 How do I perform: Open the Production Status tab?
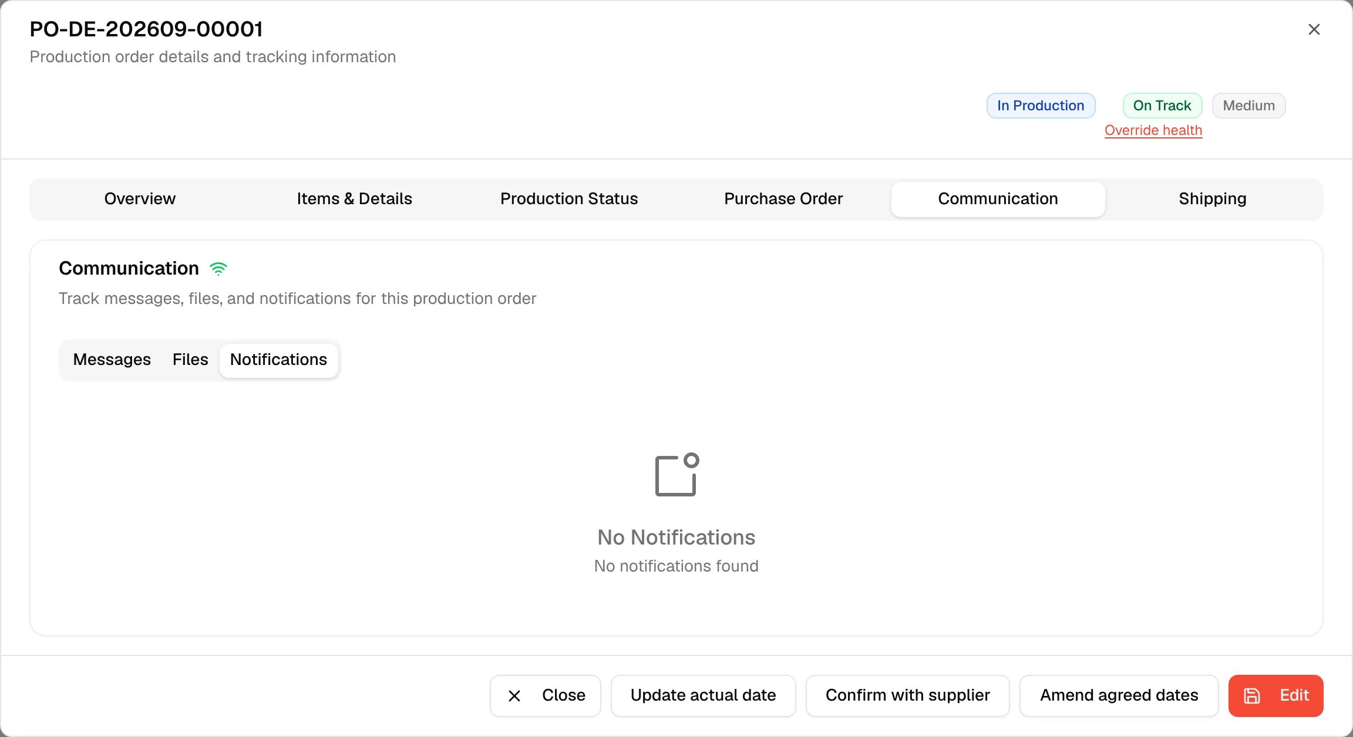[x=569, y=199]
